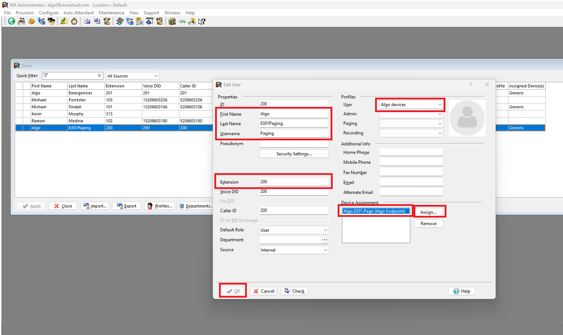Click Cancel in the Edit User dialog
The width and height of the screenshot is (563, 335).
[x=264, y=291]
